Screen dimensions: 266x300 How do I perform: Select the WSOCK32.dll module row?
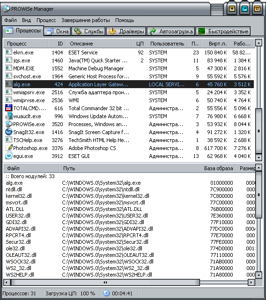pos(129,262)
